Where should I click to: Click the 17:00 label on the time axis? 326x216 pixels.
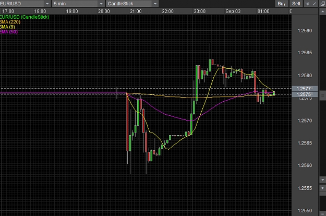pos(8,11)
